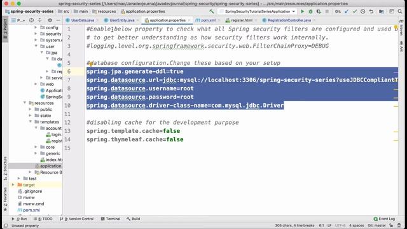Expand the security folder
The width and height of the screenshot is (407, 229).
click(36, 34)
